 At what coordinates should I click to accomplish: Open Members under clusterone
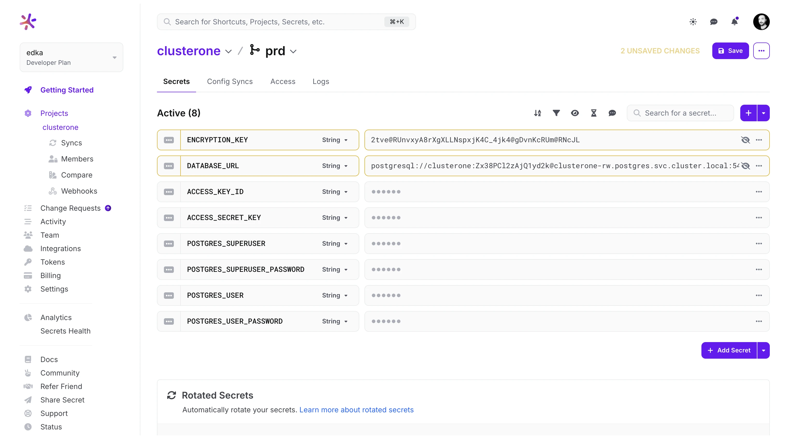click(77, 159)
